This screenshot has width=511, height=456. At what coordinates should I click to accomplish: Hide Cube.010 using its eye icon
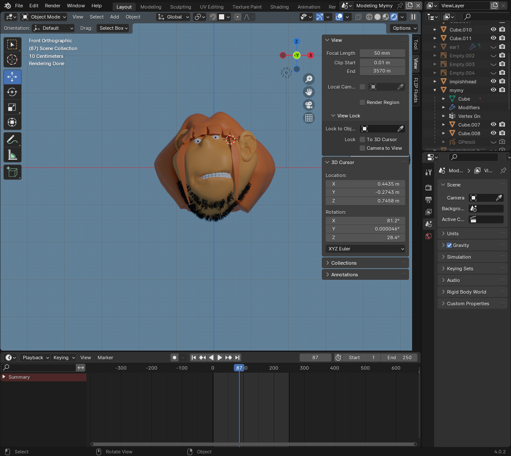point(493,30)
